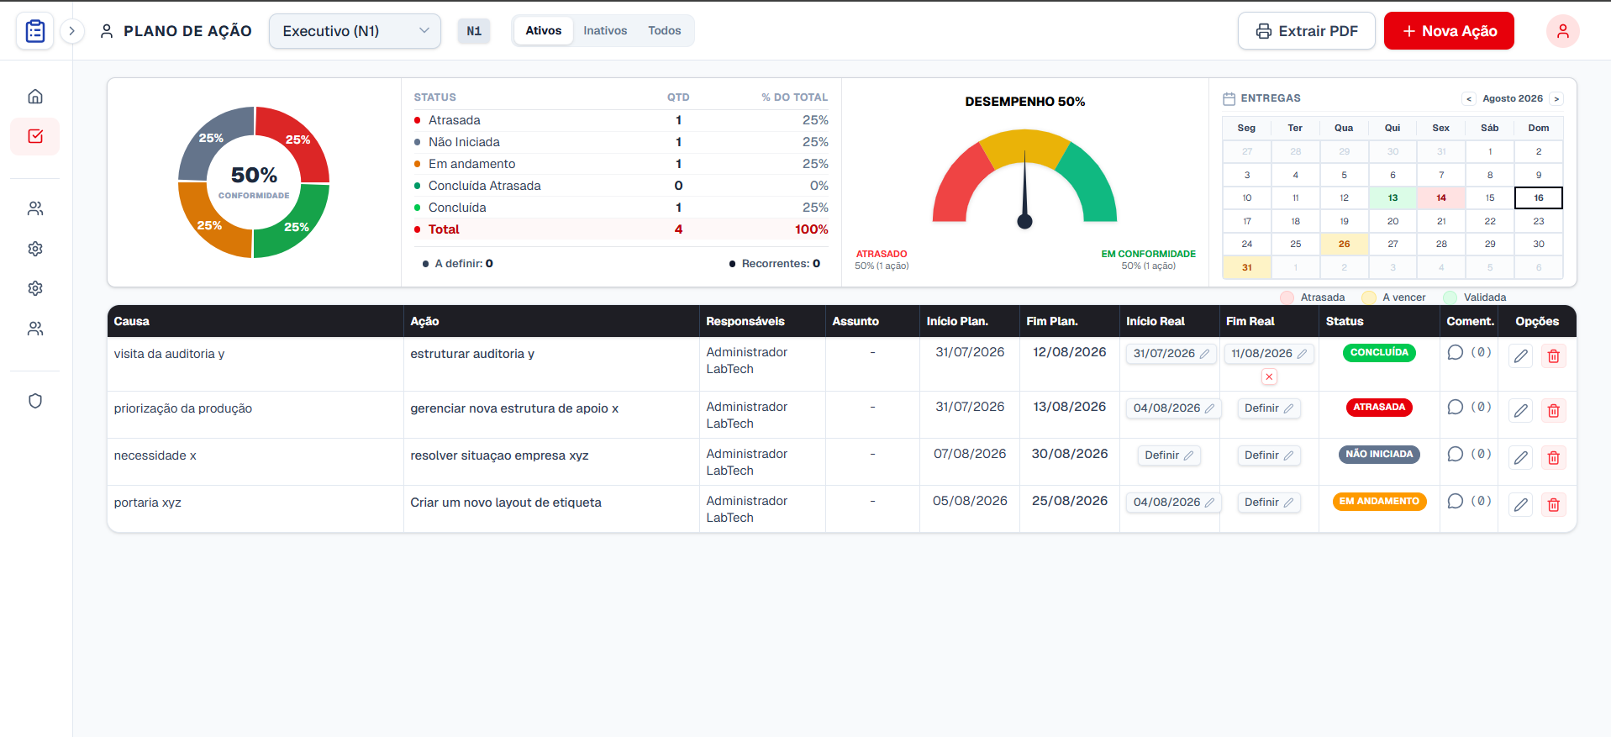
Task: Select day 26 in the calendar
Action: 1344,244
